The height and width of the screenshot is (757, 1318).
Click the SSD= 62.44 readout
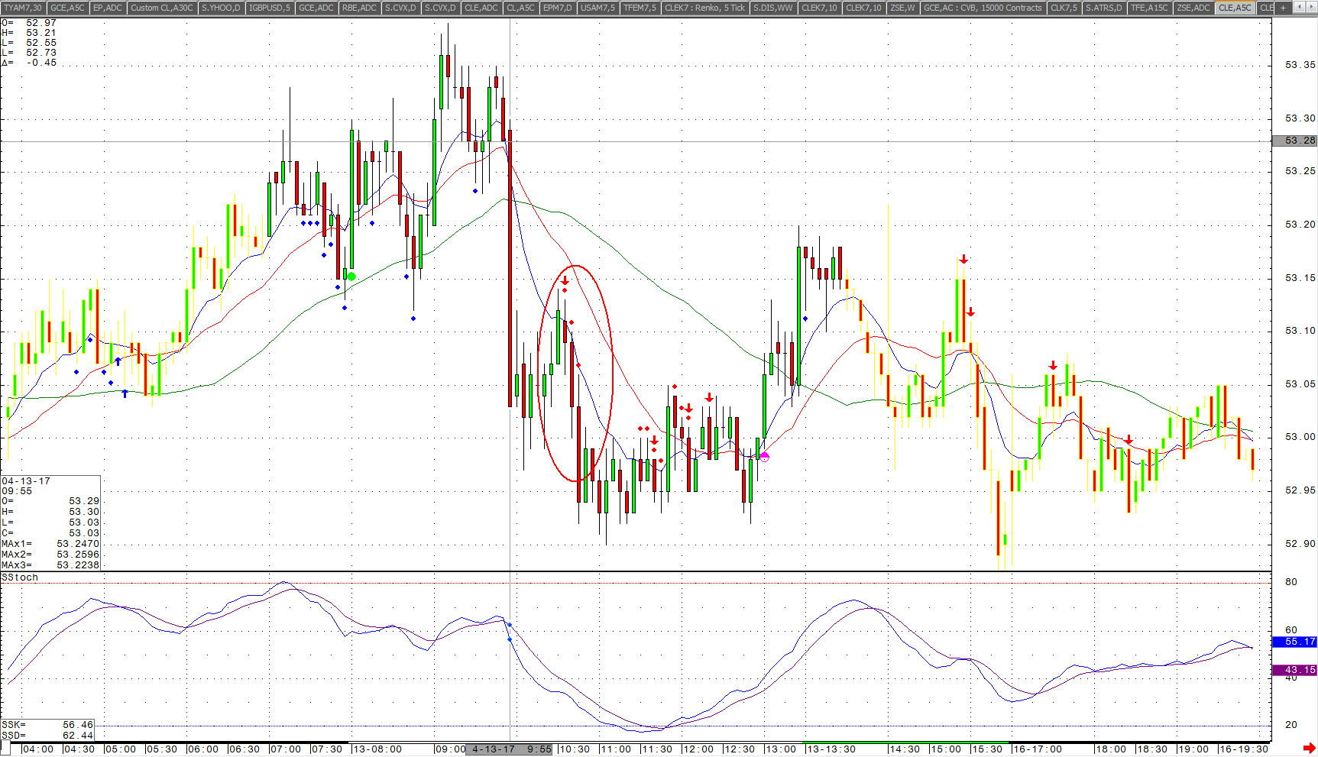tap(47, 736)
